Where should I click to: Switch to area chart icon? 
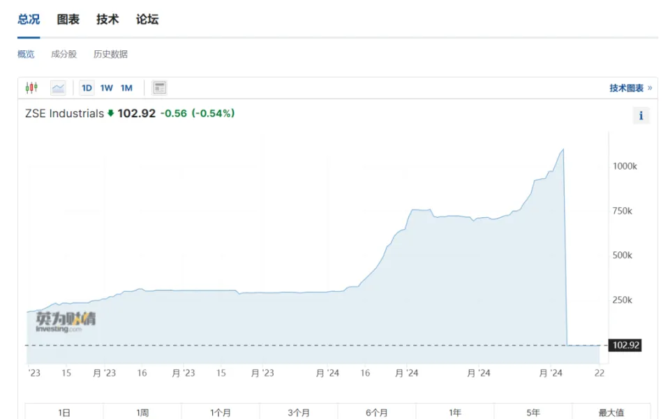point(58,88)
